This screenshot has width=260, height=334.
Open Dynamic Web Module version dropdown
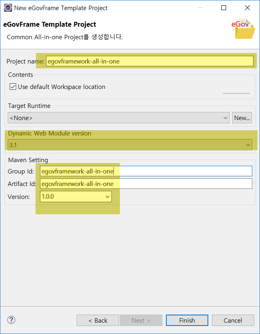tap(130, 145)
